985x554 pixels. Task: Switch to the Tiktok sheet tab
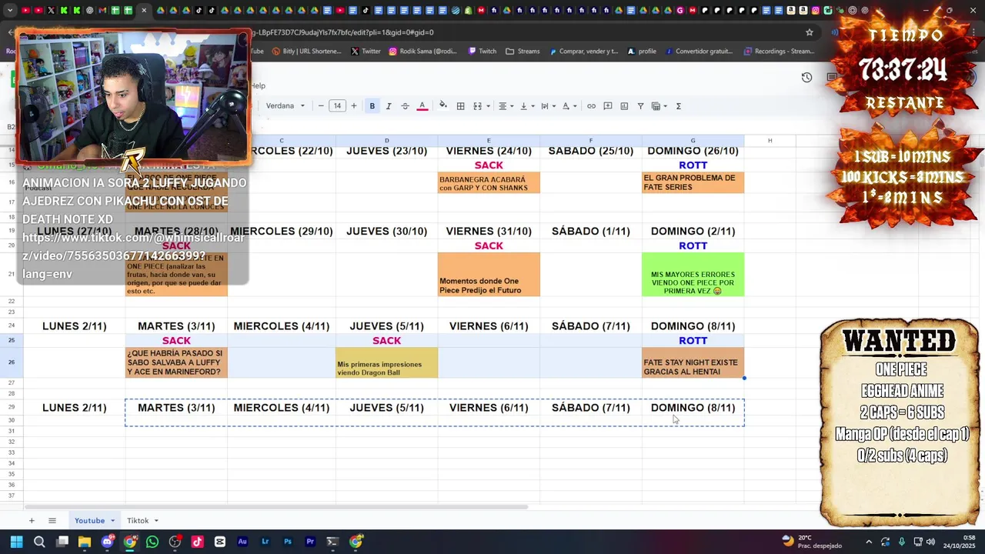[x=138, y=521]
